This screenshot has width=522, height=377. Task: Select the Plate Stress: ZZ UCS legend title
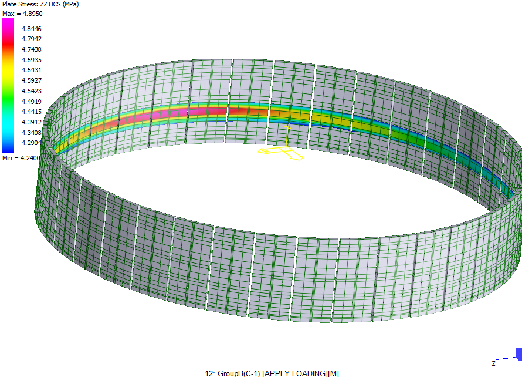[40, 4]
